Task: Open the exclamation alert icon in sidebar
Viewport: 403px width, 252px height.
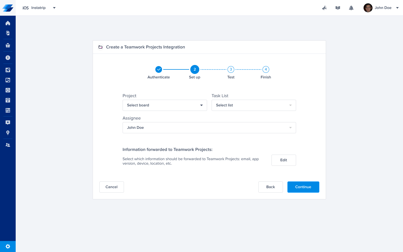Action: click(8, 58)
